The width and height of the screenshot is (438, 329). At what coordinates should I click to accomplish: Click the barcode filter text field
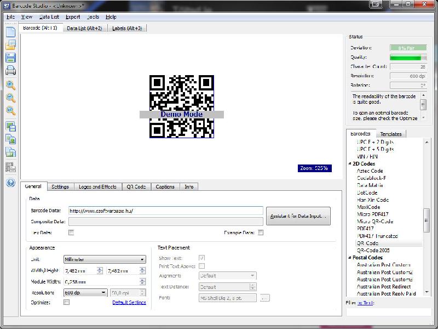[x=389, y=312]
